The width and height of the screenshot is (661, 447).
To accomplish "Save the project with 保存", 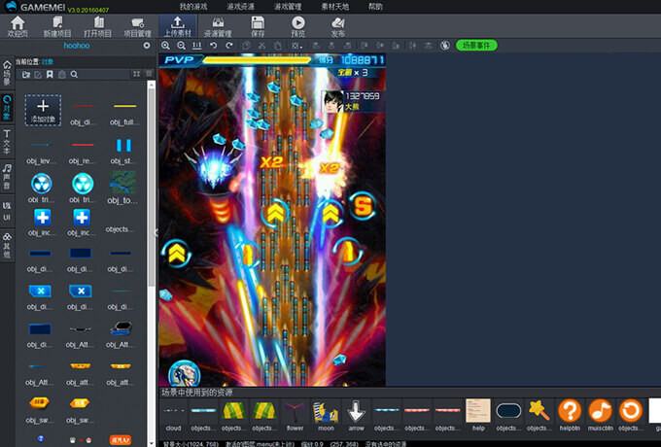I will [x=258, y=26].
